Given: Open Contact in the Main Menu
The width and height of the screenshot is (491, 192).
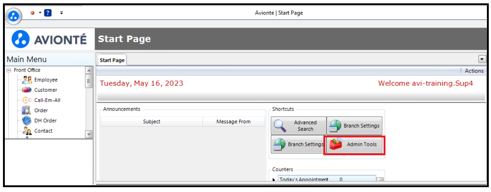Looking at the screenshot, I should tap(43, 131).
